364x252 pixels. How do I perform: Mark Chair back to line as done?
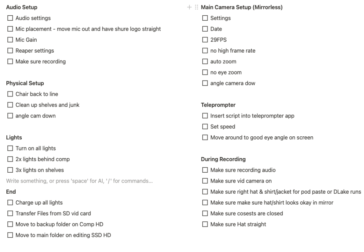point(10,94)
